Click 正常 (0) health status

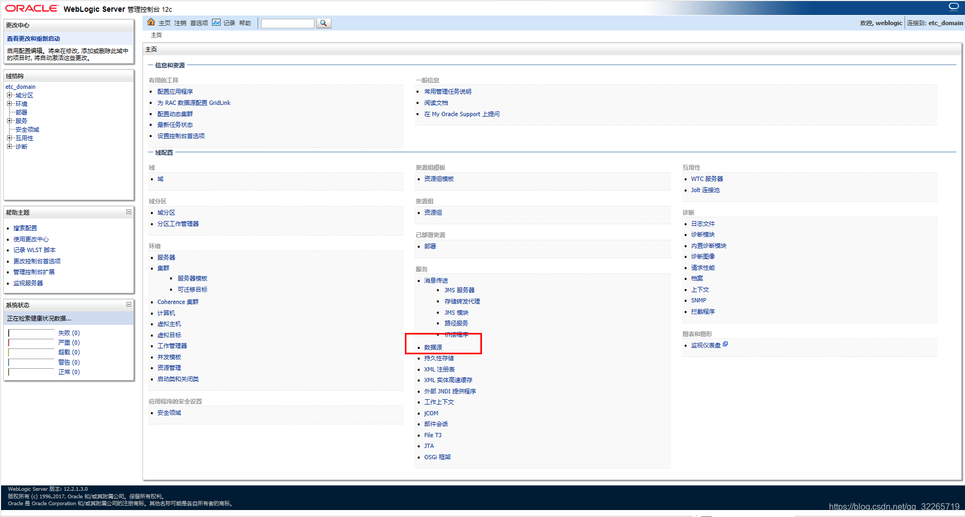69,372
